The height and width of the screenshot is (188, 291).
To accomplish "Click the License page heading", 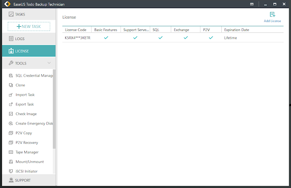I will point(69,17).
